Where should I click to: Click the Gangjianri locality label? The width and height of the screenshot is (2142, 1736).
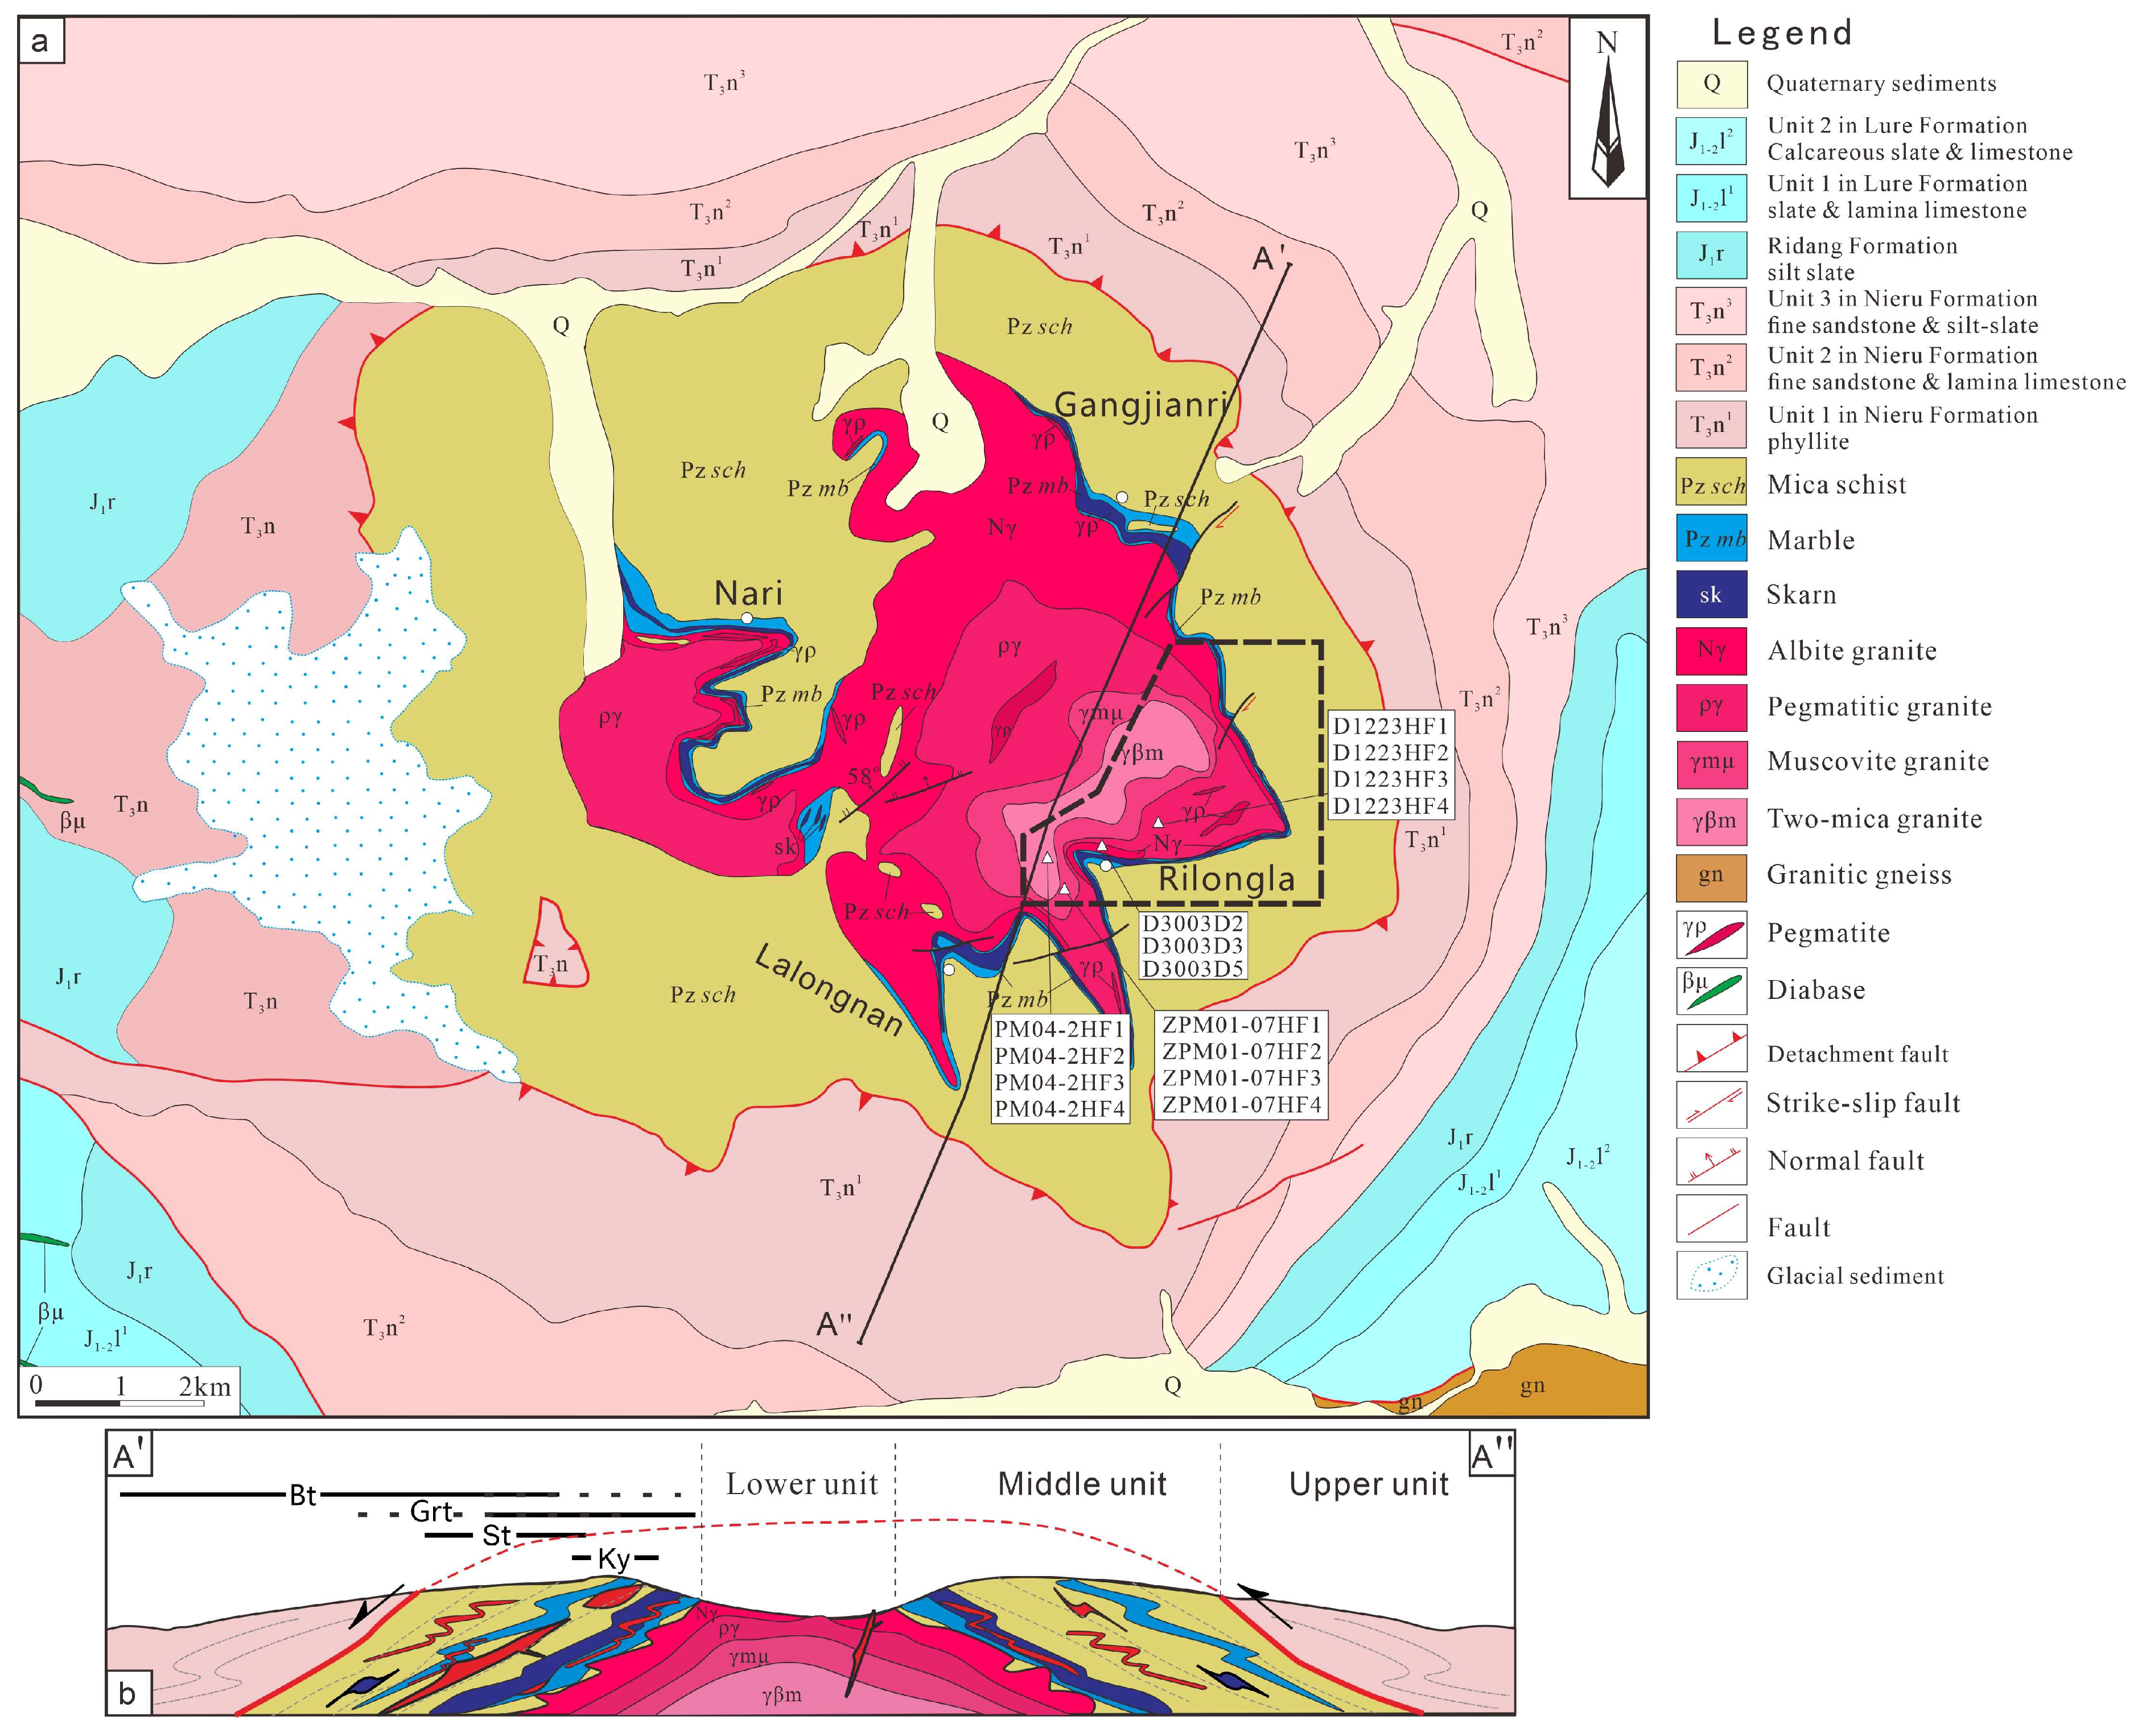pos(1140,405)
